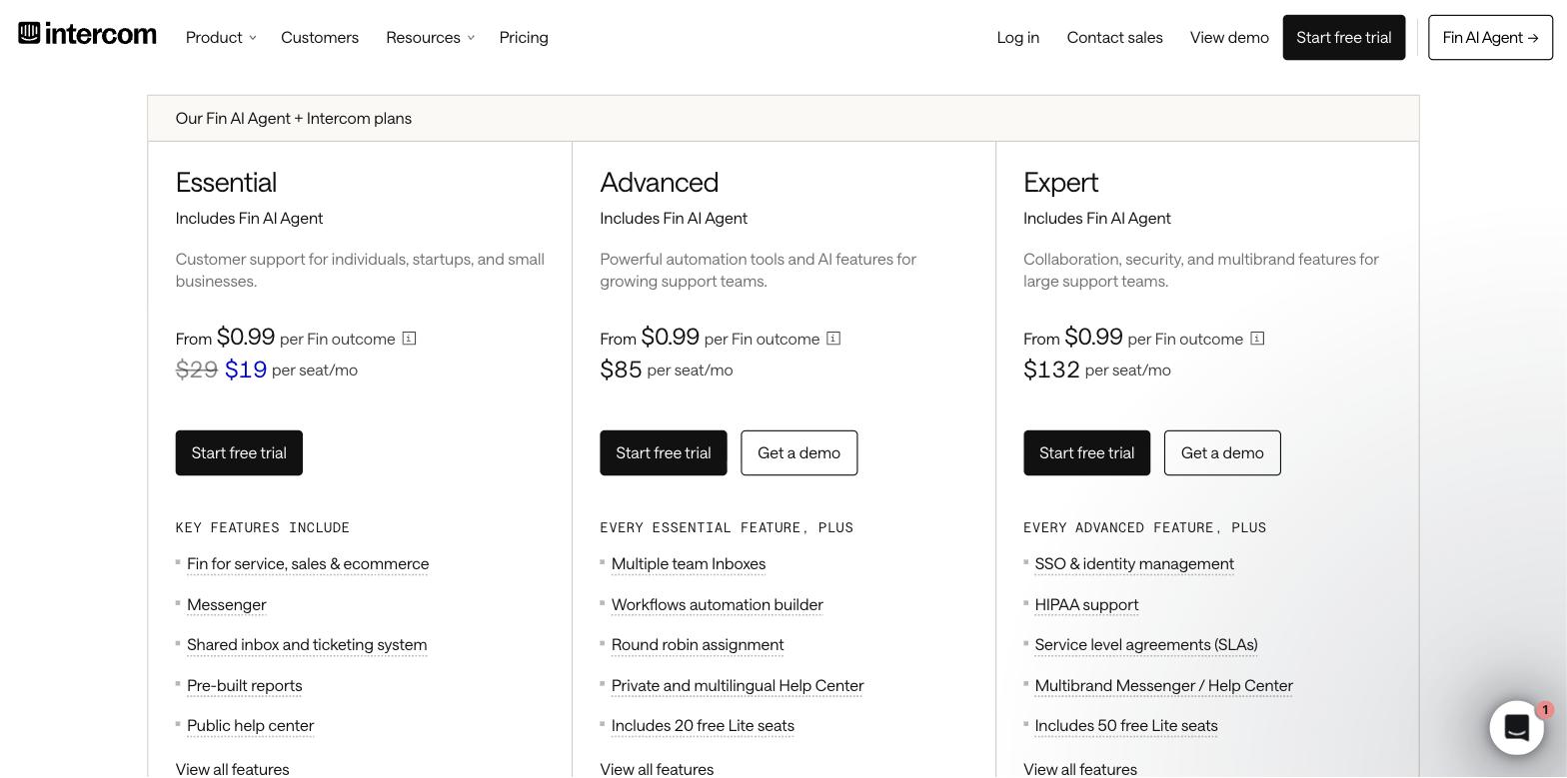View all features for Essential plan

pyautogui.click(x=232, y=769)
